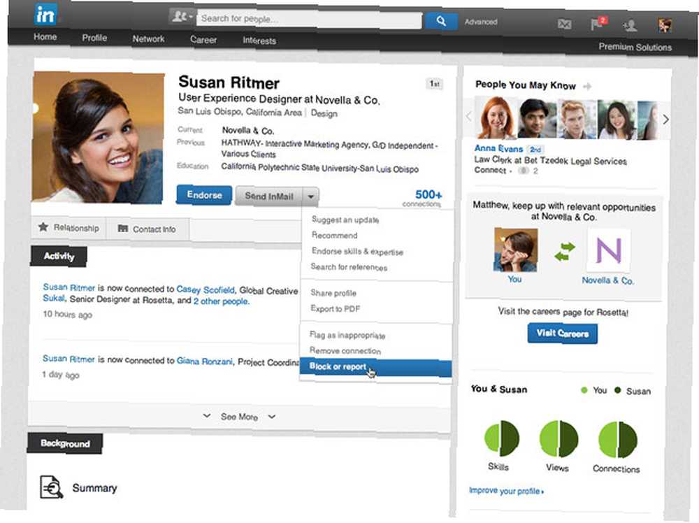Click Connect under Anna Evans

pyautogui.click(x=490, y=170)
